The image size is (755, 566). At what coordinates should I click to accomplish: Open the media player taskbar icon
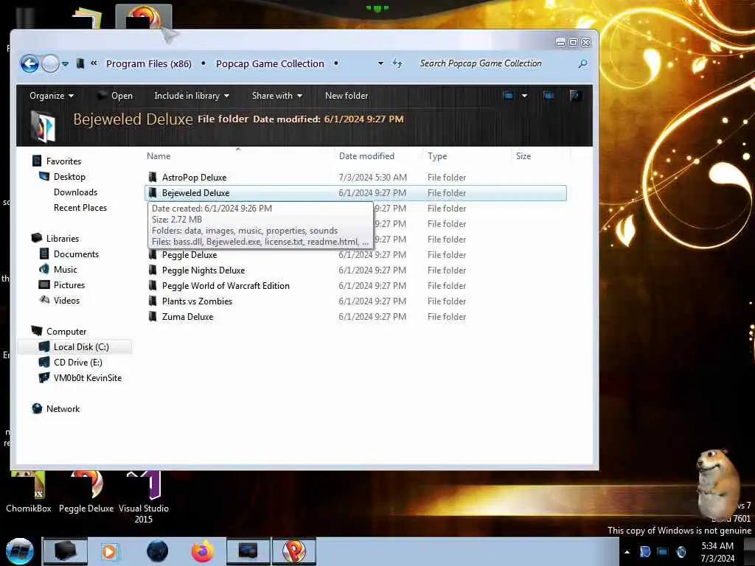point(109,551)
